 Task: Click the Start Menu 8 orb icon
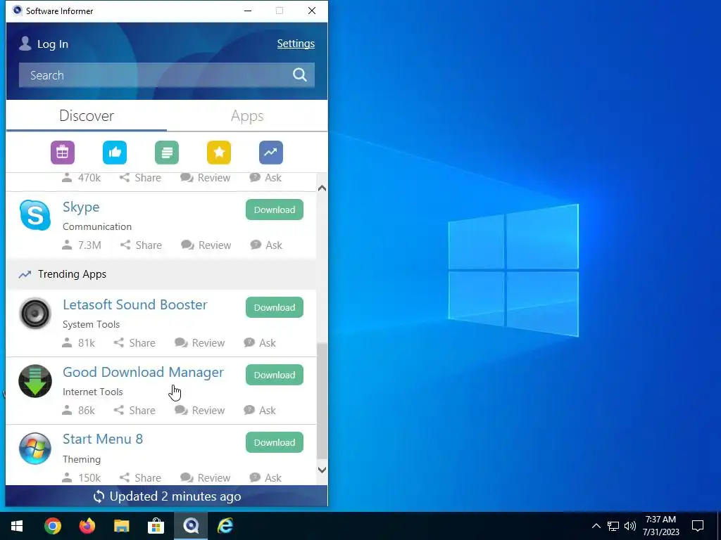click(35, 448)
